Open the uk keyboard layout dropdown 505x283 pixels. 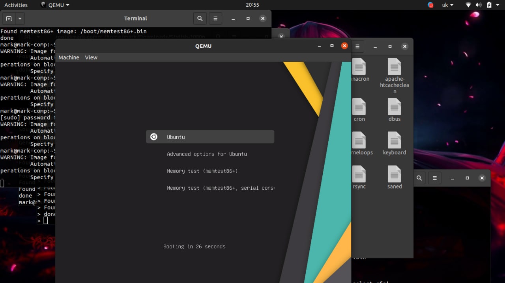447,5
